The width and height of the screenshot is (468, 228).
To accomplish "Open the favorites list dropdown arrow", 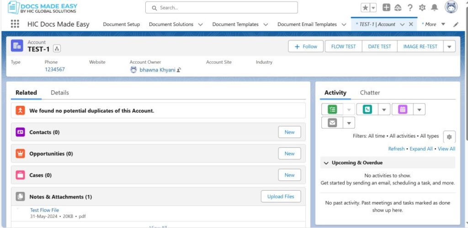I will (x=373, y=8).
